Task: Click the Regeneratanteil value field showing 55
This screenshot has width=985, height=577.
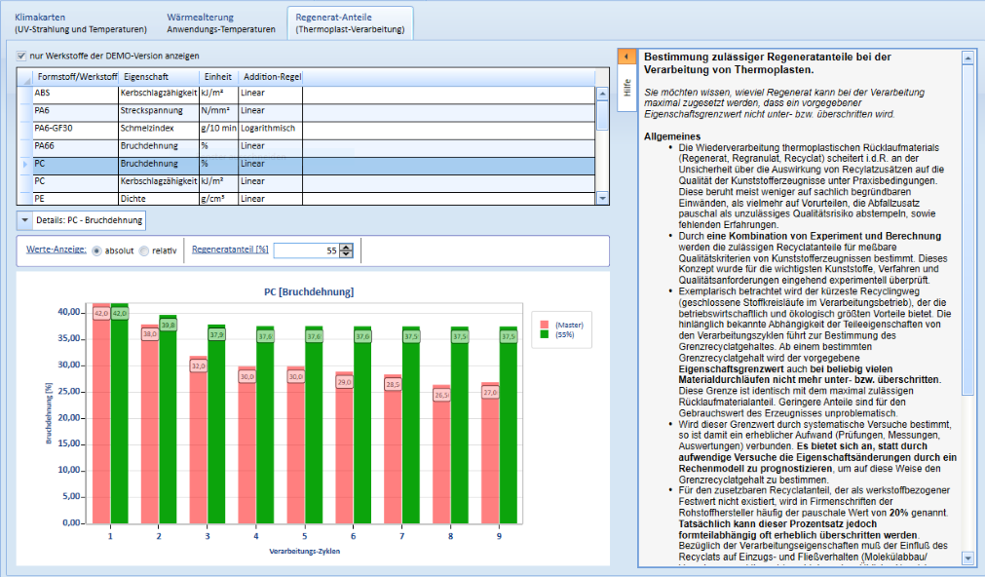Action: [x=307, y=250]
